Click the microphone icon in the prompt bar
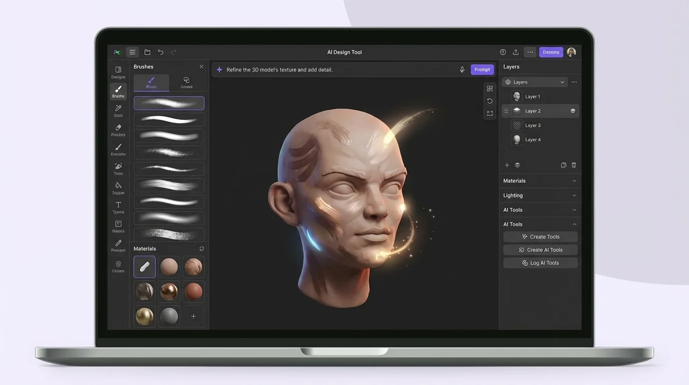The height and width of the screenshot is (385, 689). (x=462, y=69)
